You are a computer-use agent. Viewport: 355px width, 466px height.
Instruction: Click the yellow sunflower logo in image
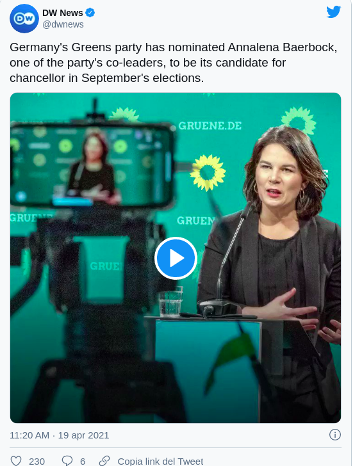coord(208,173)
